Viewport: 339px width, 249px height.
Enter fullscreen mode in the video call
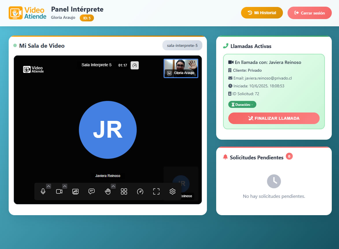[x=156, y=191]
